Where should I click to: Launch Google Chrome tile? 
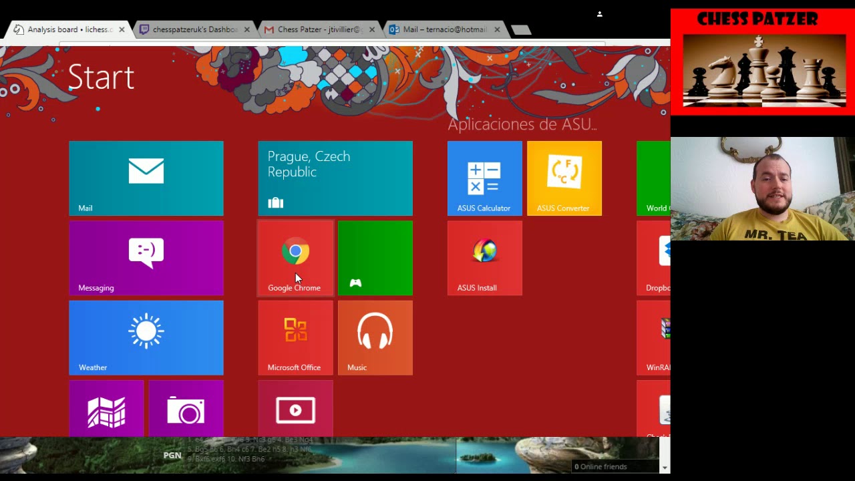pyautogui.click(x=295, y=258)
